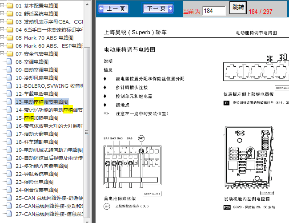Open 08-空调电路图 document

click(x=32, y=62)
